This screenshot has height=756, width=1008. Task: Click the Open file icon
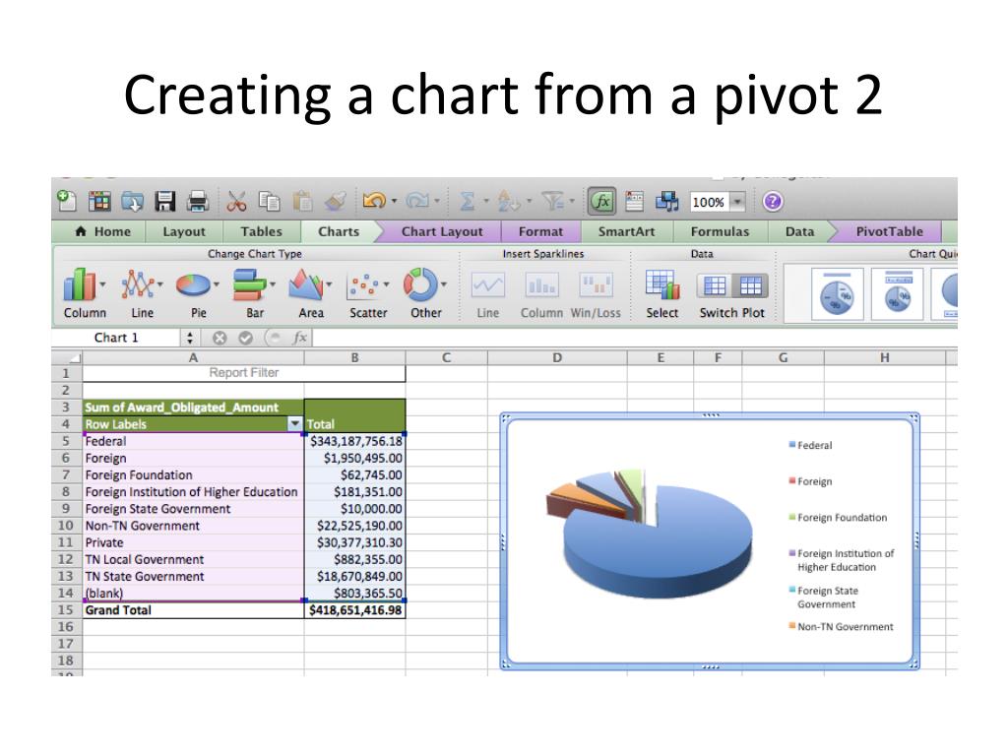(133, 202)
